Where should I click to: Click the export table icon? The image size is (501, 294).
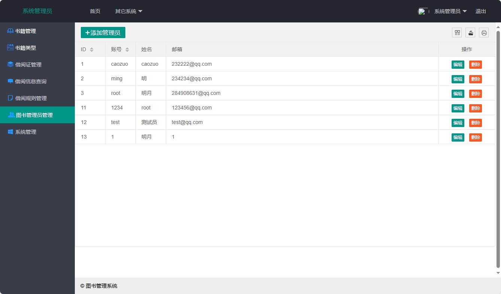pos(470,33)
